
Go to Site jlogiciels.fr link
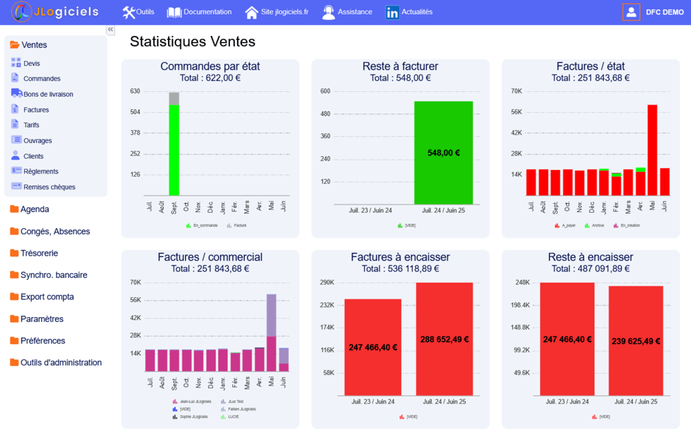pyautogui.click(x=277, y=12)
